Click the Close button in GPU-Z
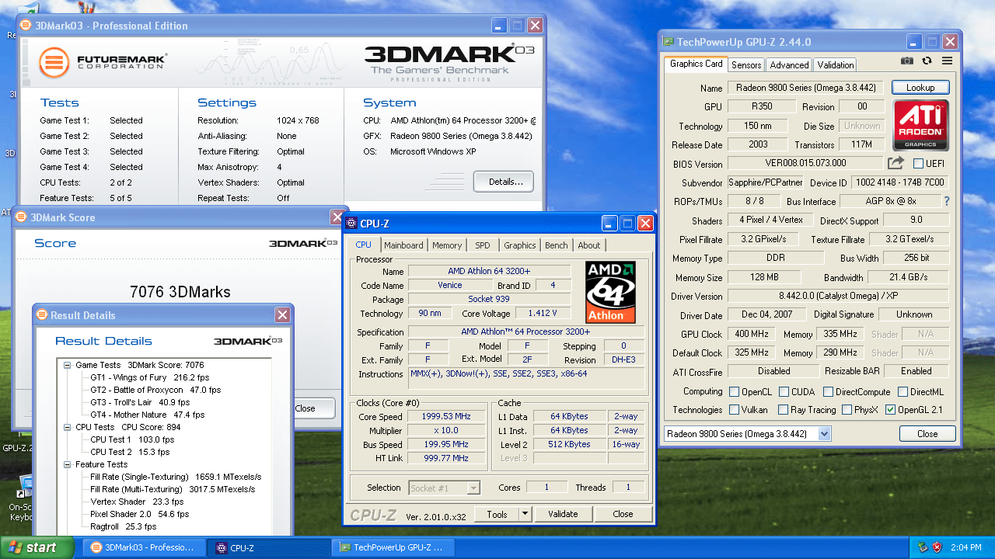Viewport: 995px width, 559px height. pos(927,434)
